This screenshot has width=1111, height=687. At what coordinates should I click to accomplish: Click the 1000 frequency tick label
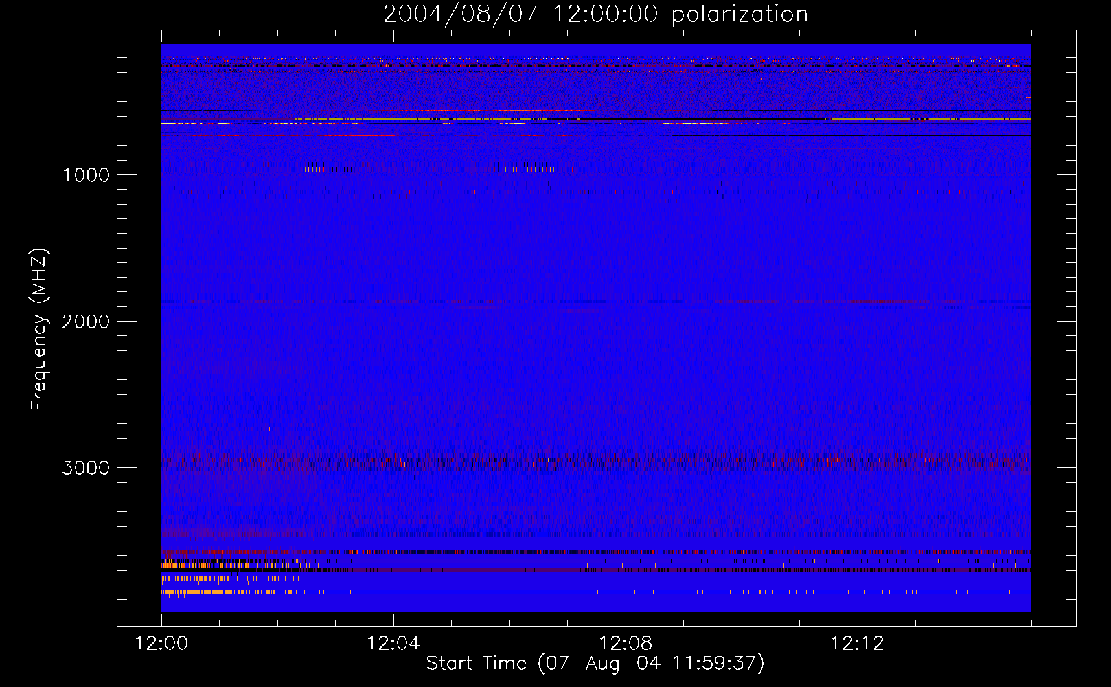click(86, 175)
